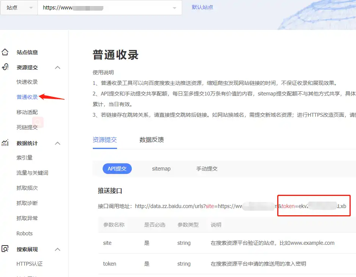Screen dimensions: 356x277
Task: Click the string type in token row
Action: 184,264
